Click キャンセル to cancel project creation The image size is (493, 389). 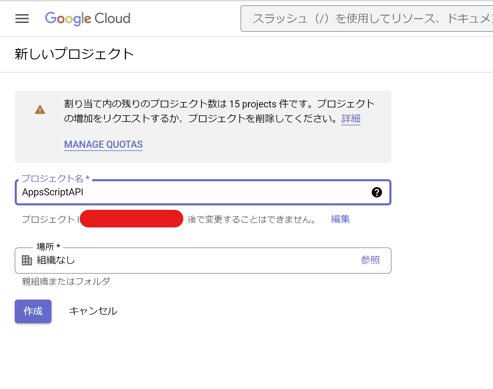[x=93, y=311]
